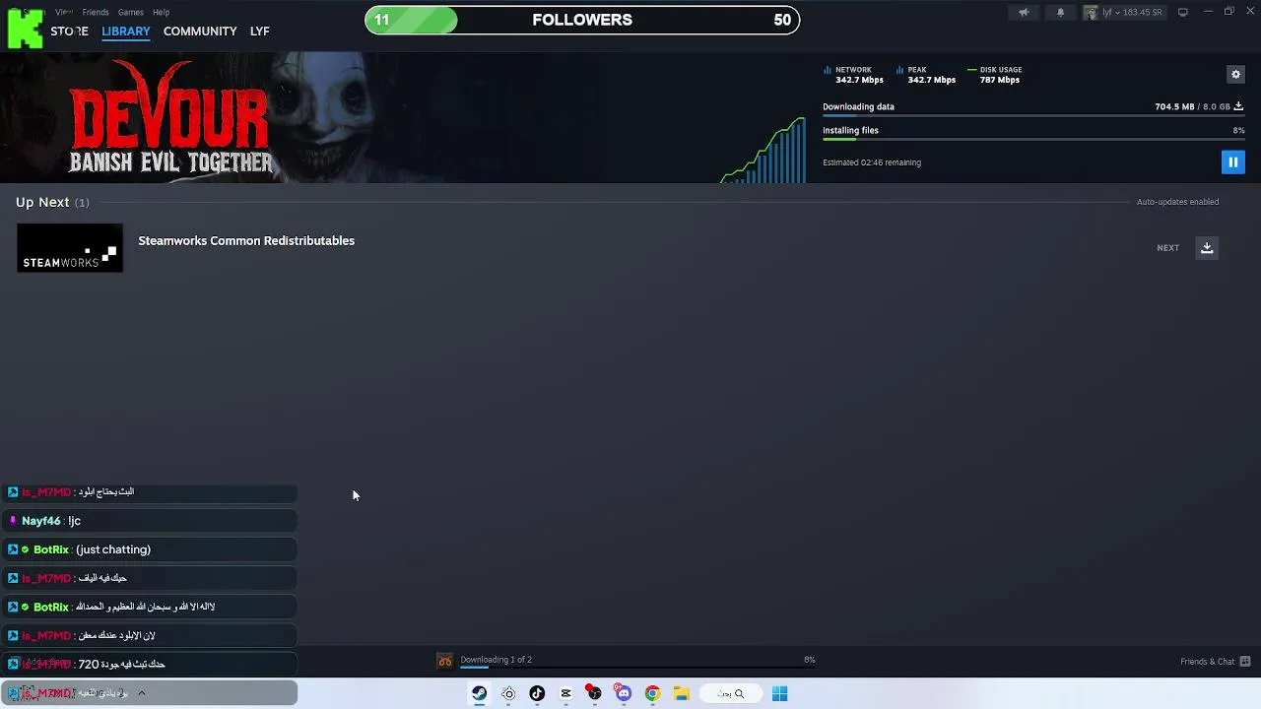
Task: Open CapCut from the taskbar
Action: pos(565,693)
